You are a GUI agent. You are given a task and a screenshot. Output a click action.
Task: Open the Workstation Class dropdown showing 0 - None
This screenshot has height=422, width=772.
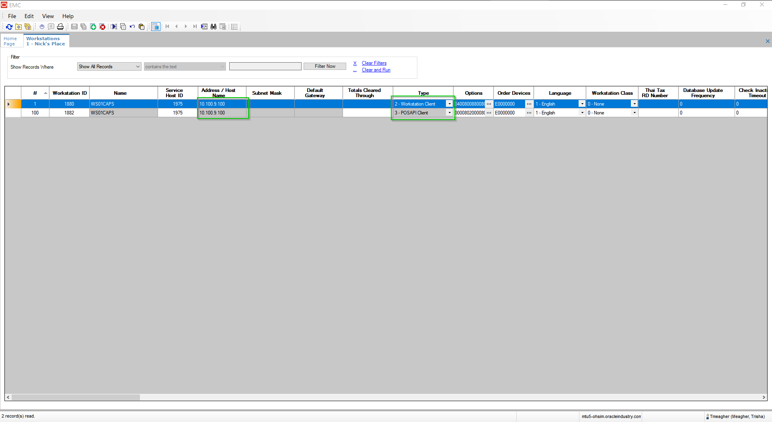pyautogui.click(x=634, y=104)
